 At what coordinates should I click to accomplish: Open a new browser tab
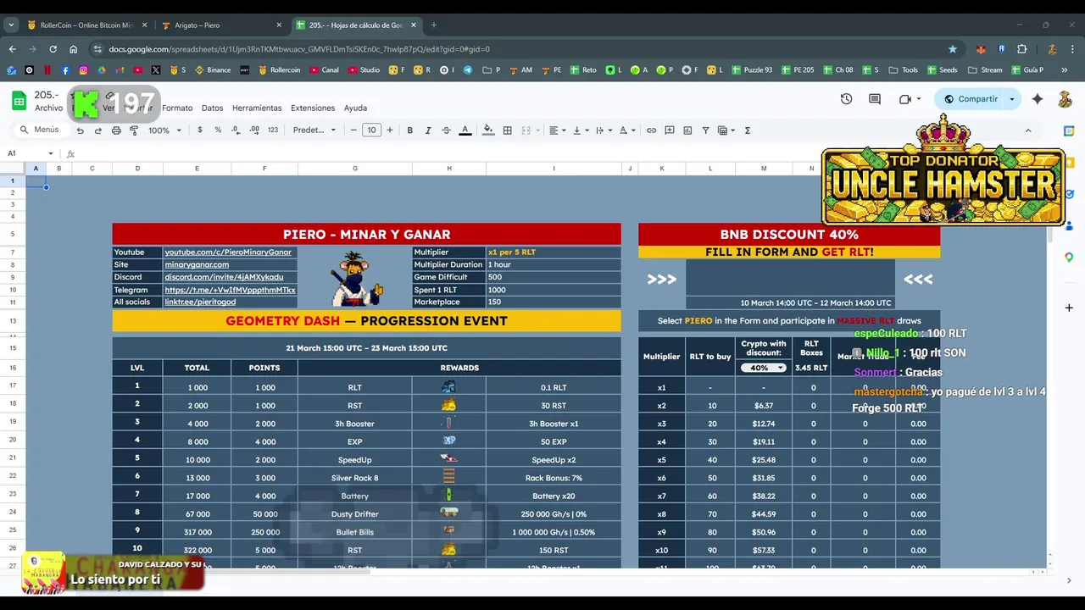click(x=433, y=25)
